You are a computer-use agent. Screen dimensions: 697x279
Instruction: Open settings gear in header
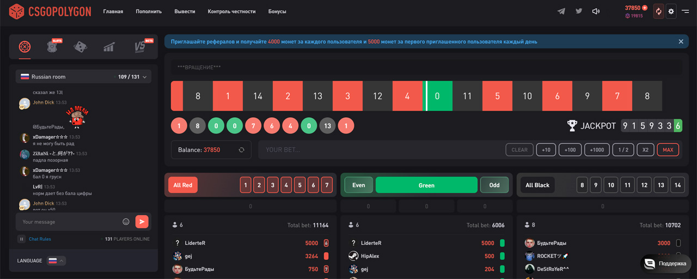(671, 11)
